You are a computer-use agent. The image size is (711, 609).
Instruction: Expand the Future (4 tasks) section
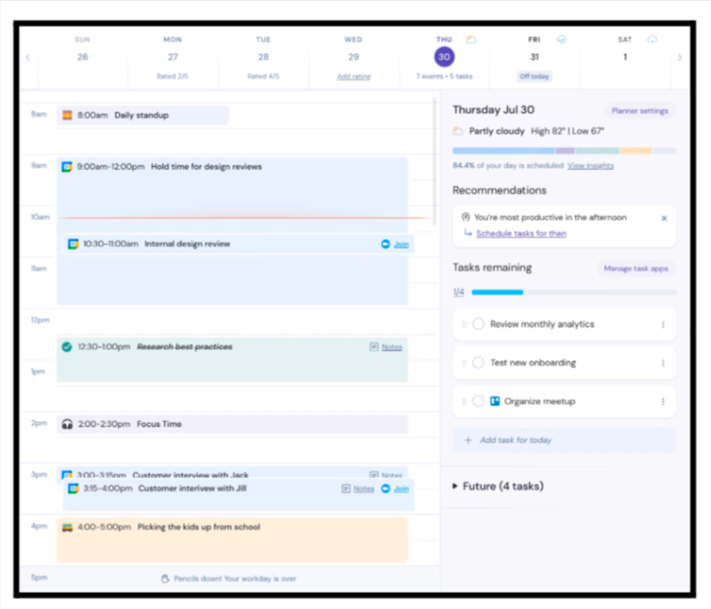tap(455, 486)
